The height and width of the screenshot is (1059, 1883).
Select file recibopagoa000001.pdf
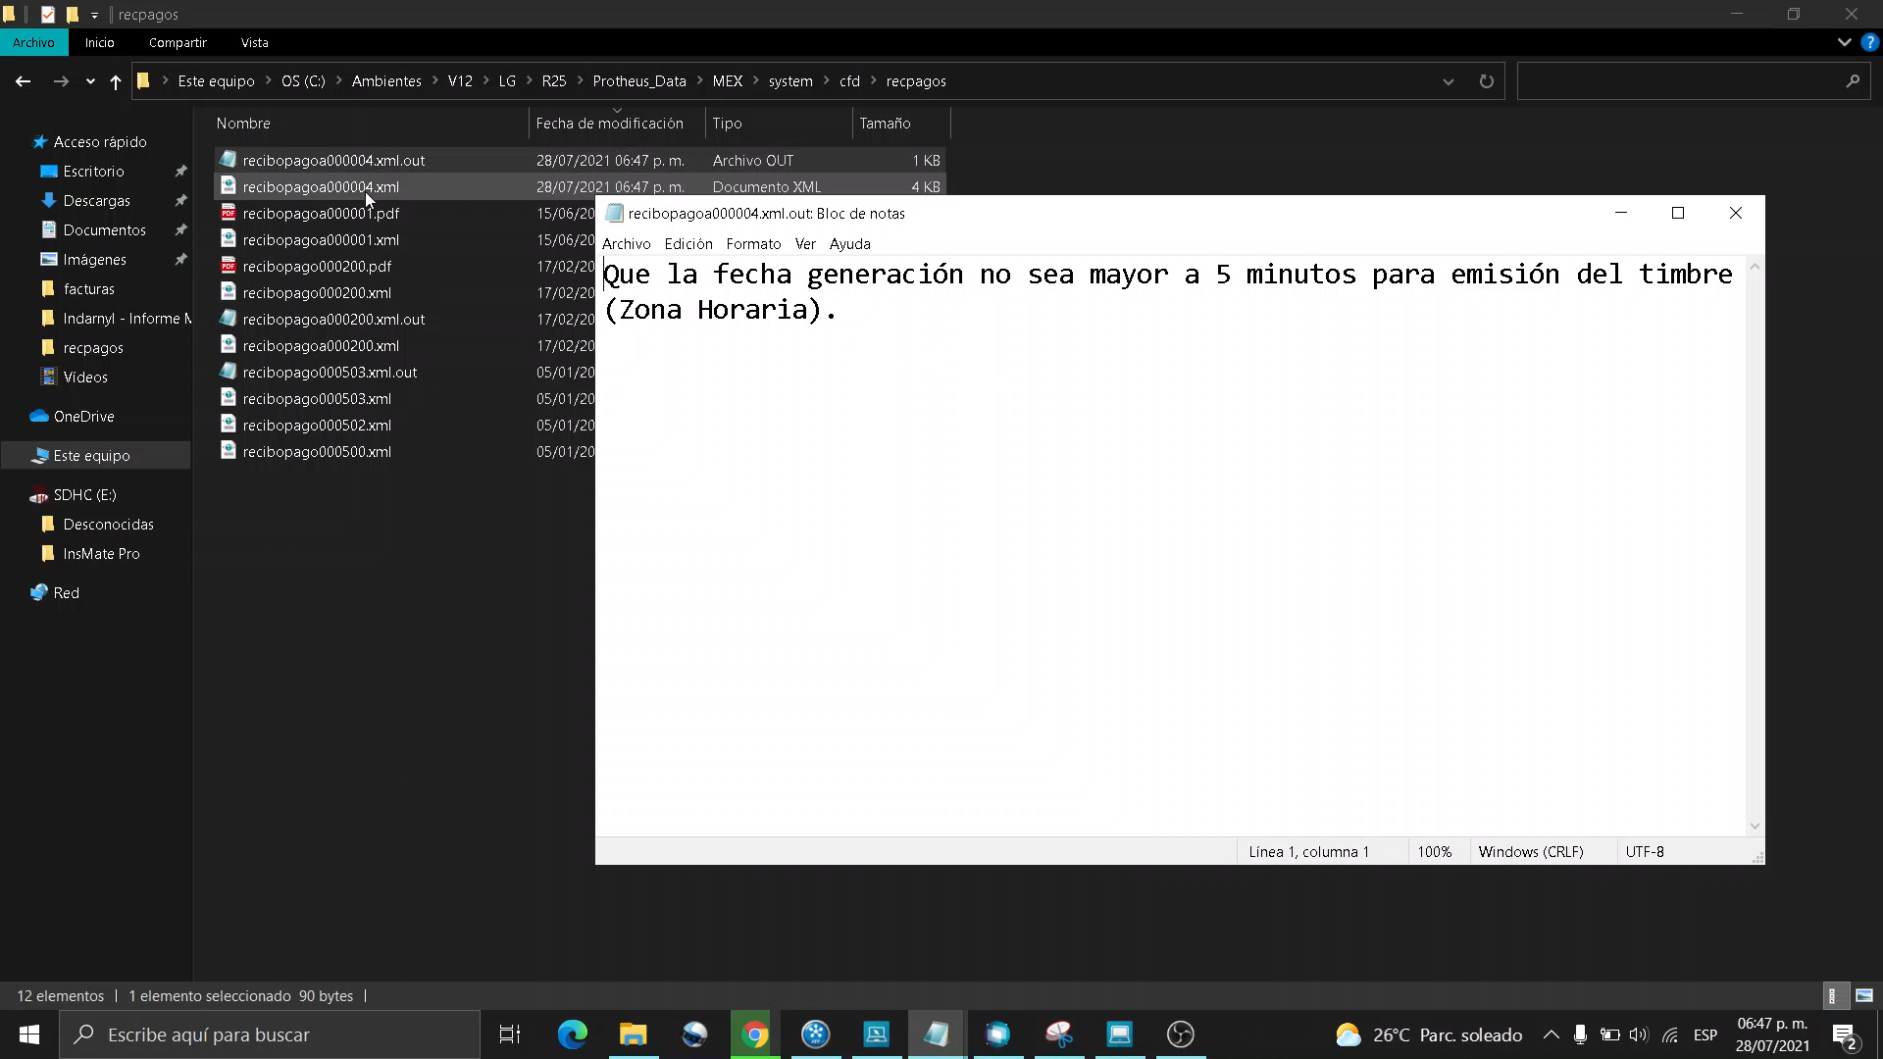click(321, 214)
